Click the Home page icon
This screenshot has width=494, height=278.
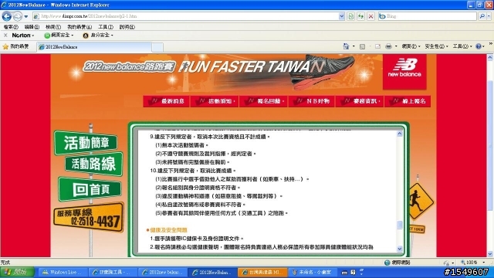tap(346, 46)
